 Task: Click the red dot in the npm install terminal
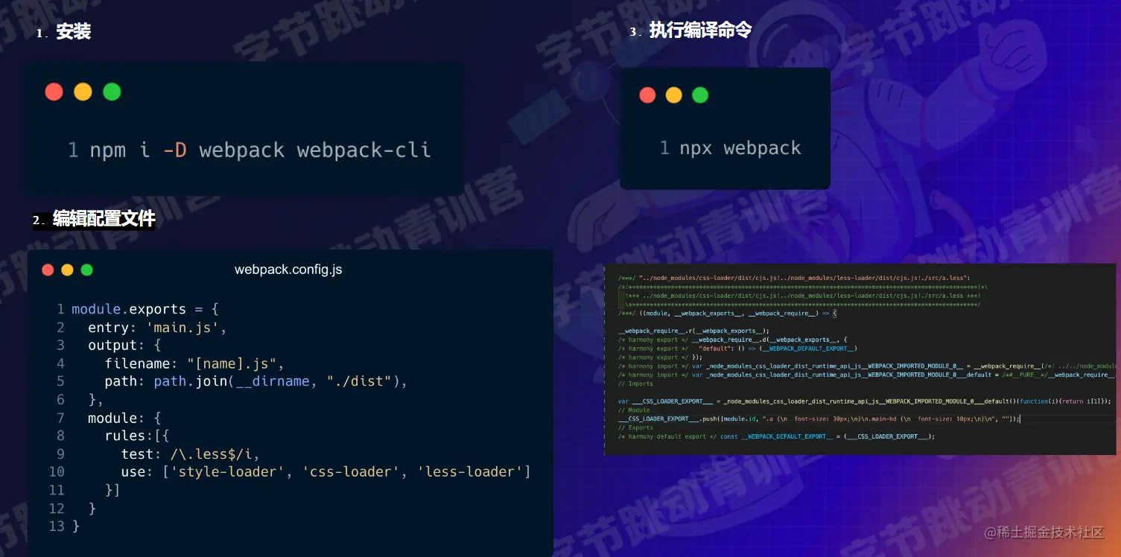tap(54, 92)
